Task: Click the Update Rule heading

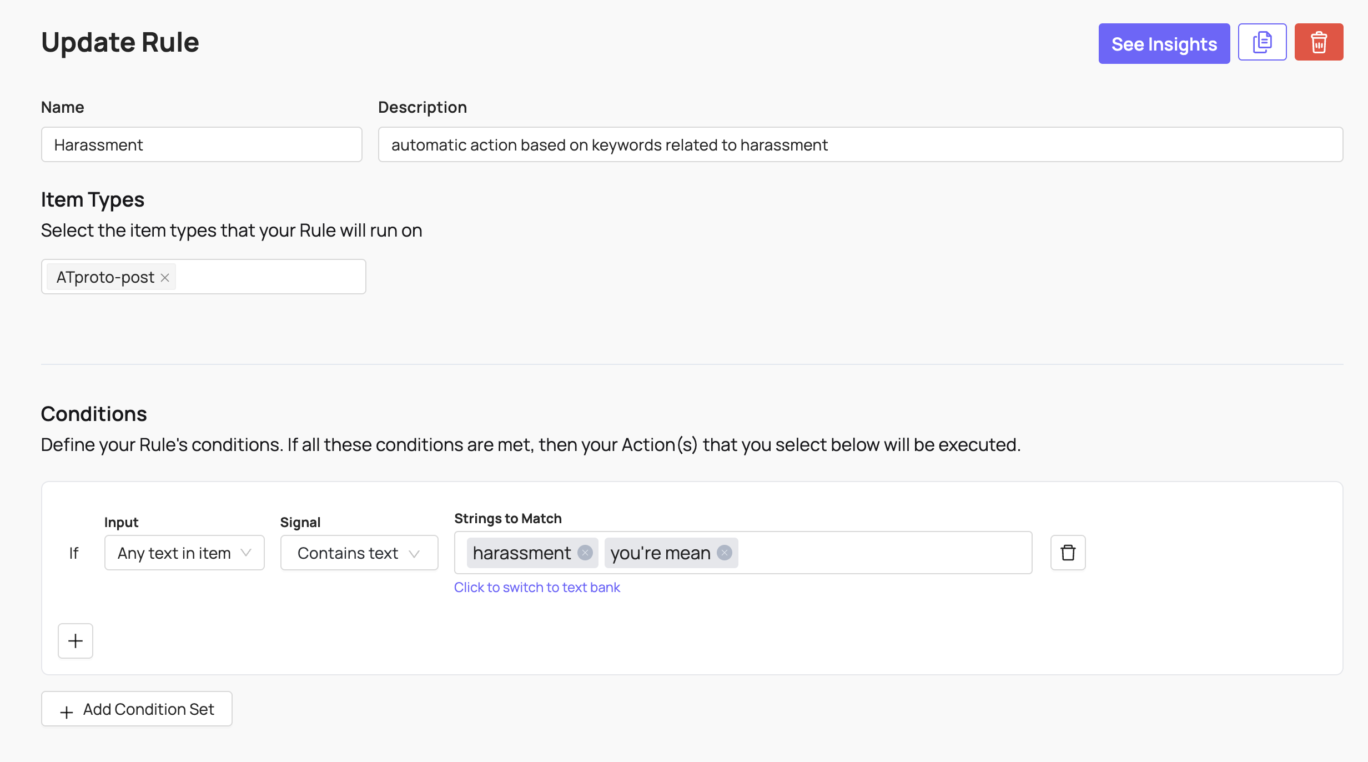Action: (120, 42)
